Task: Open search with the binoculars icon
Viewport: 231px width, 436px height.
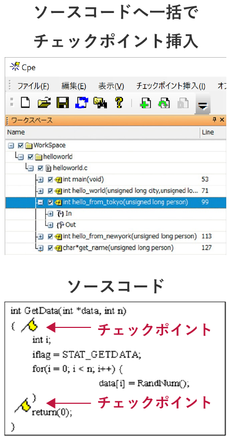Action: point(100,102)
